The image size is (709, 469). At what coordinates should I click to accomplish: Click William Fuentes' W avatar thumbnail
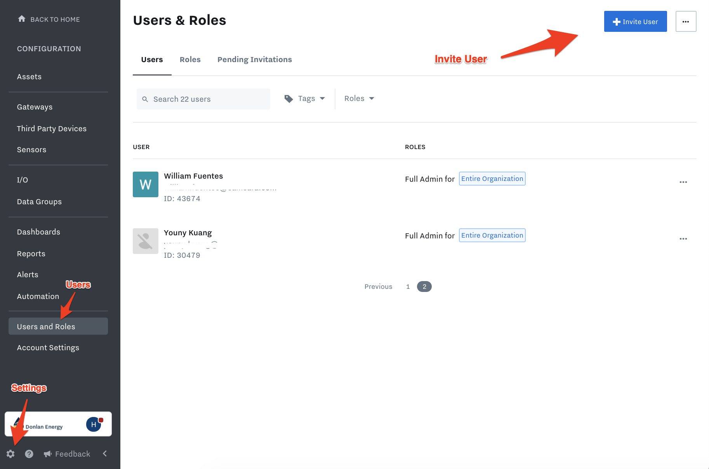point(146,184)
